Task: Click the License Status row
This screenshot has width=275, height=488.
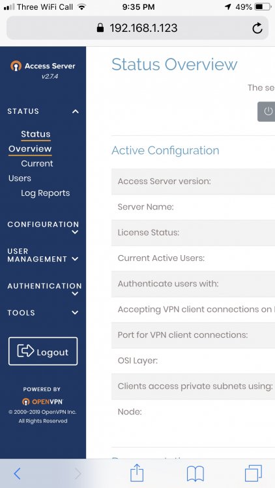Action: (193, 232)
